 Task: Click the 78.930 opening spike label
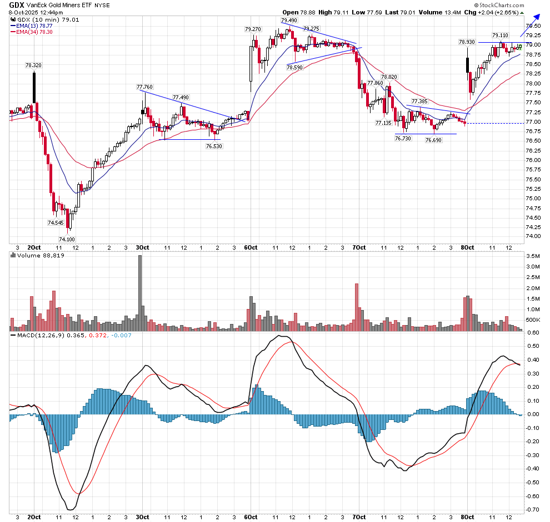click(x=467, y=42)
